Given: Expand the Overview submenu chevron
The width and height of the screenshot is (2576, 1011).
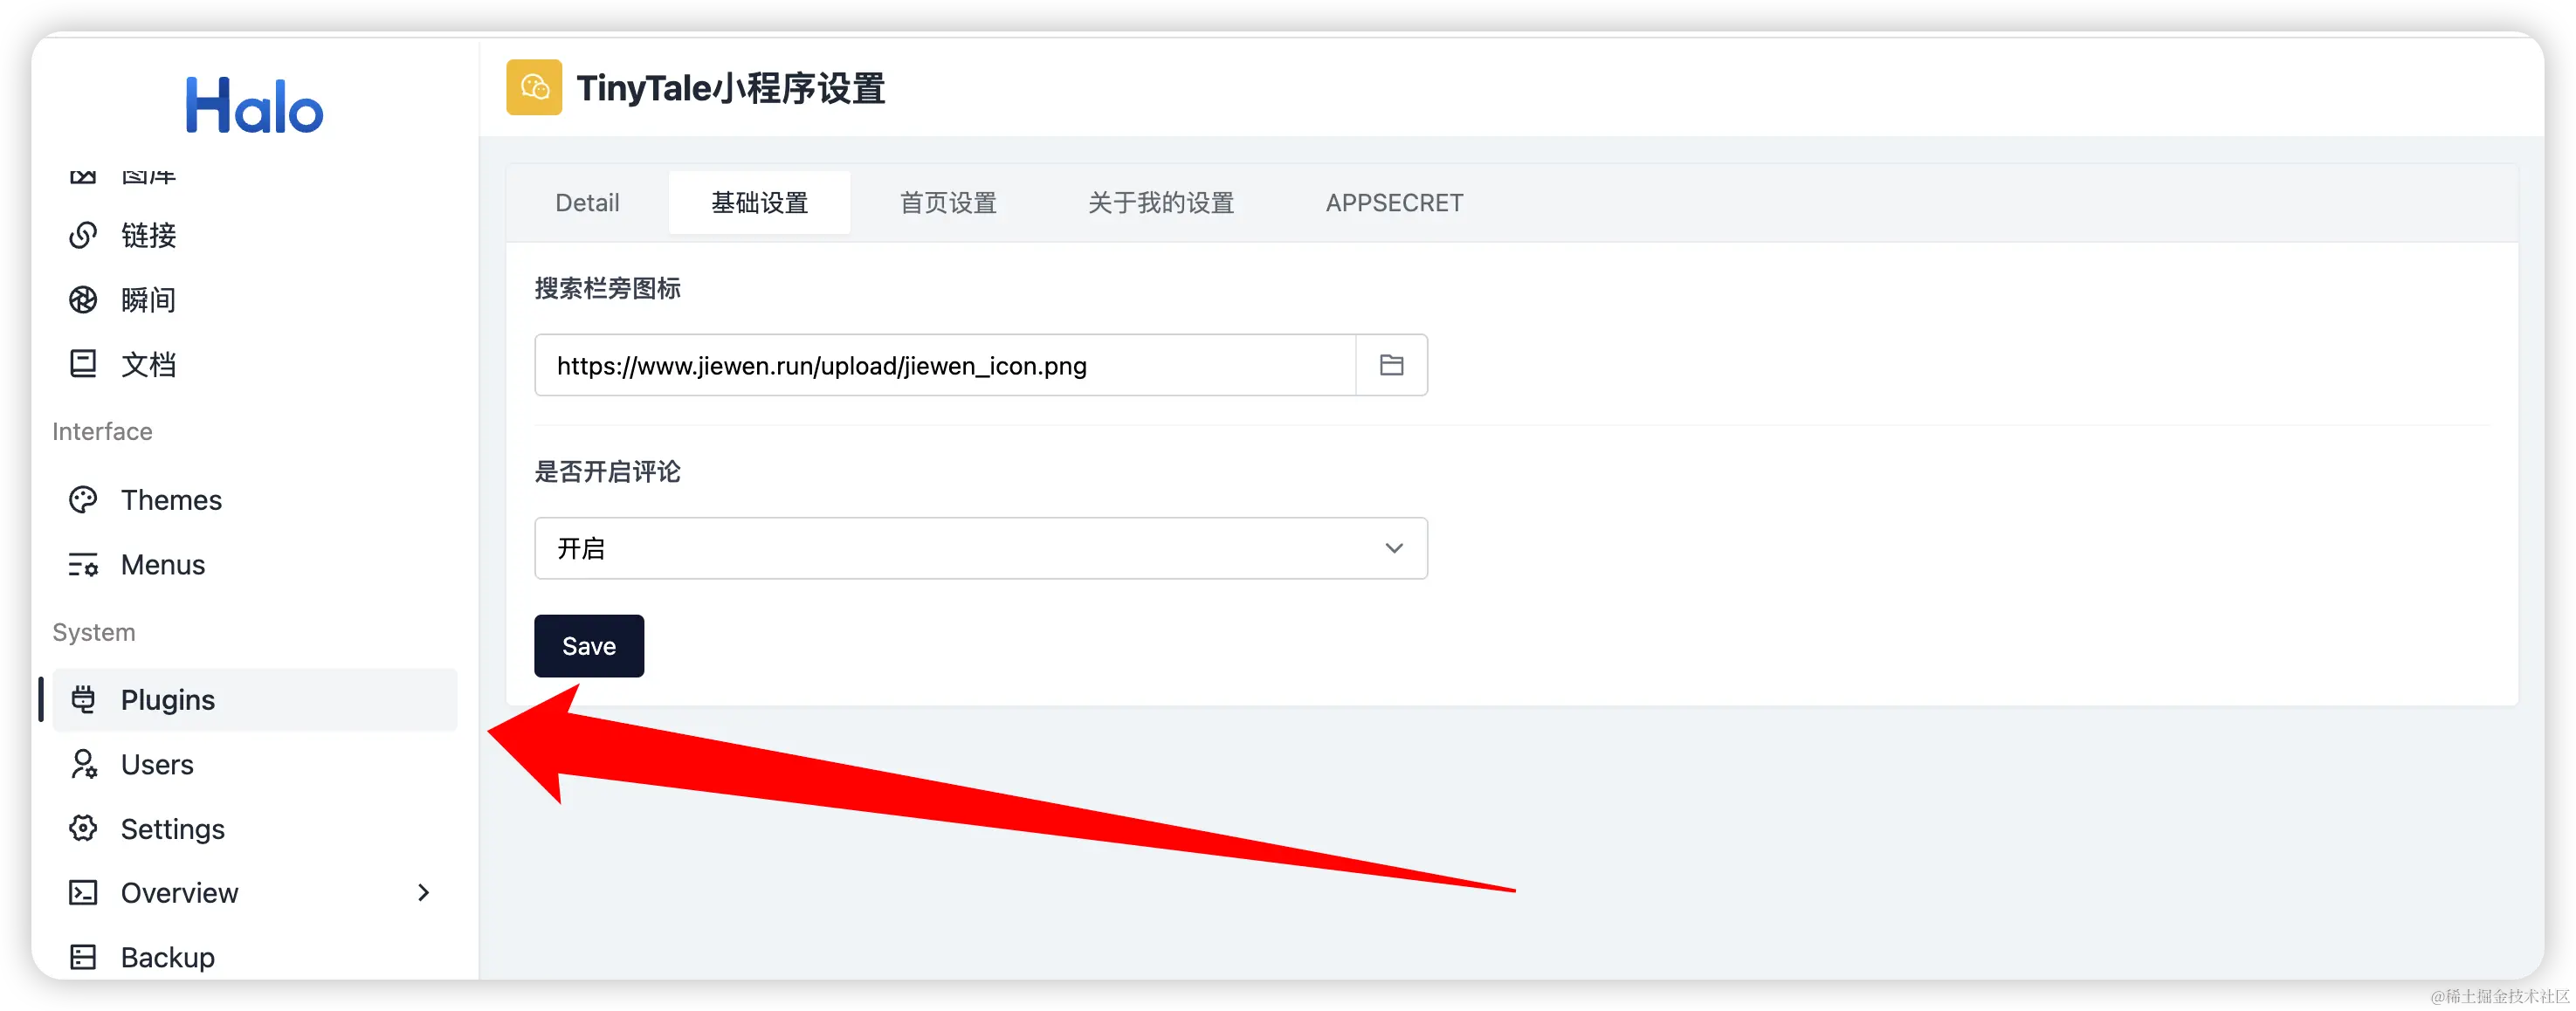Looking at the screenshot, I should point(423,892).
